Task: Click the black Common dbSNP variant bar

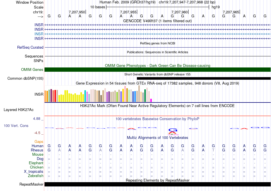Action: tap(204, 79)
